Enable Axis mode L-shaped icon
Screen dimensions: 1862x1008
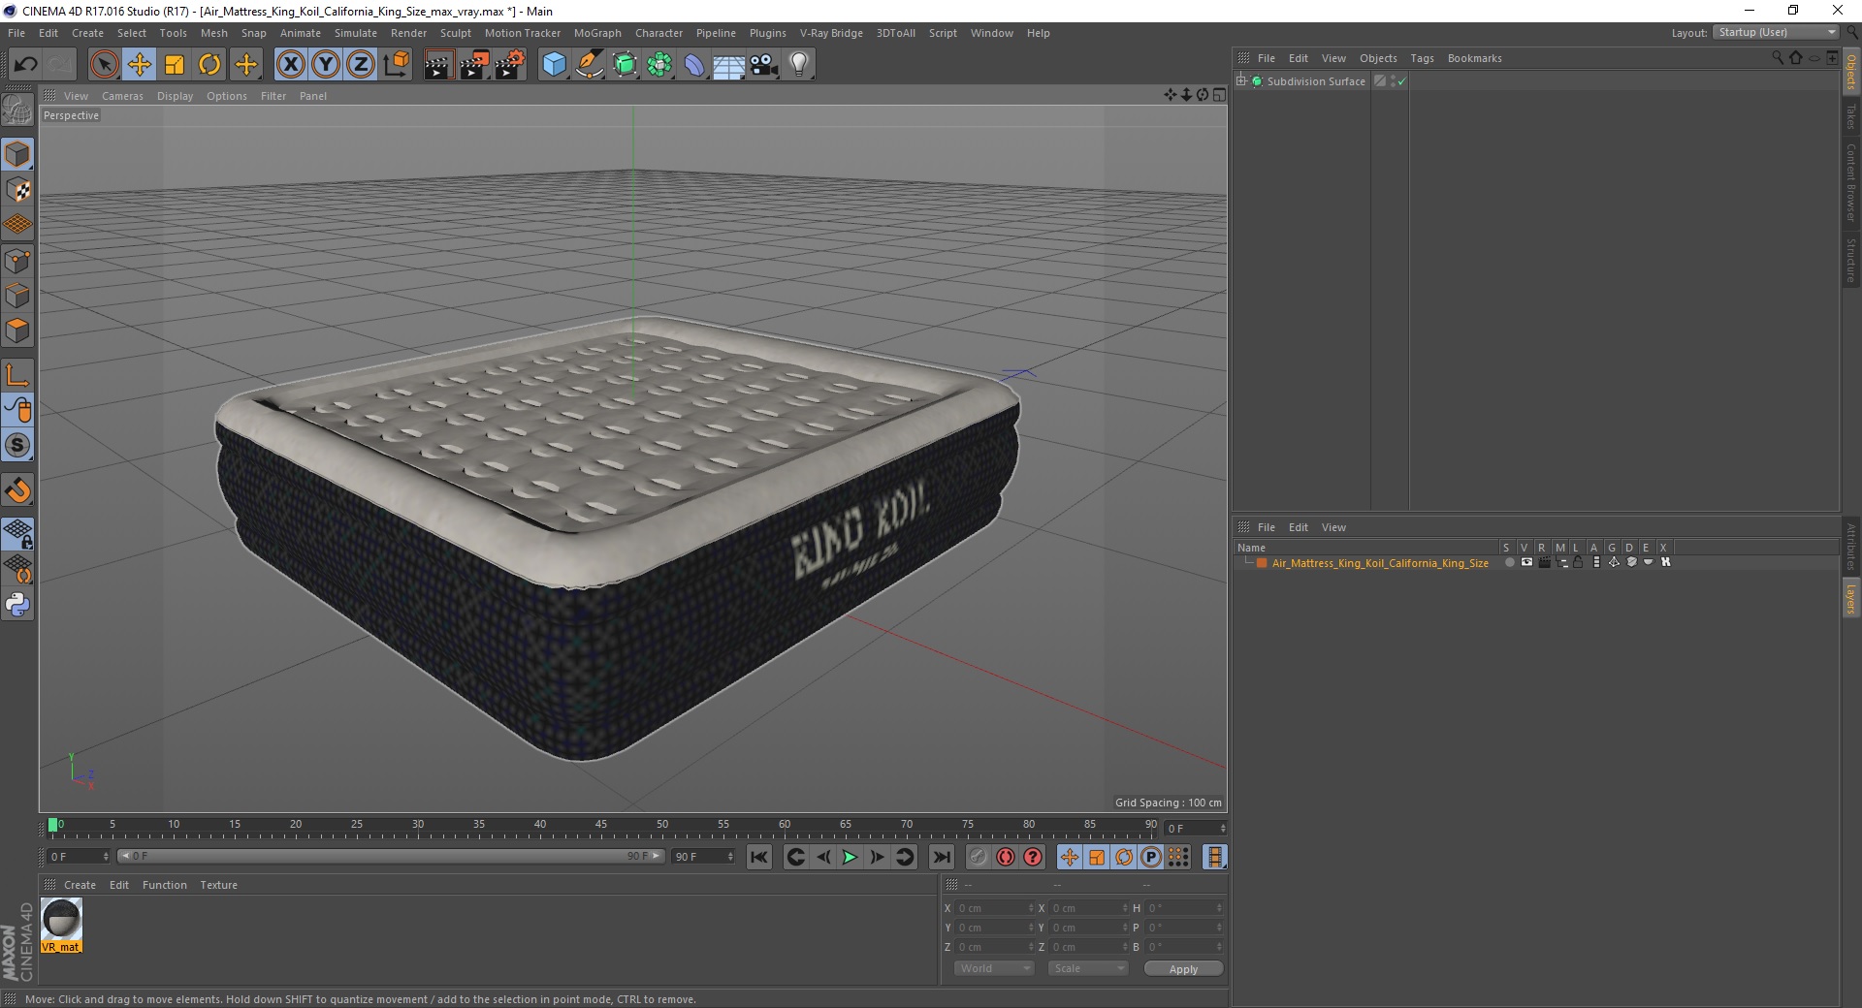17,375
